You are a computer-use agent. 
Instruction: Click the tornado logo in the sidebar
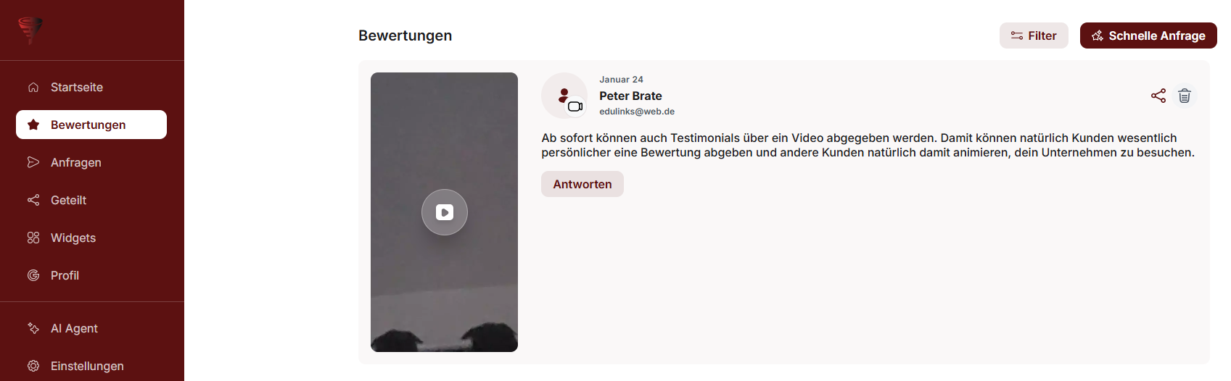[30, 30]
